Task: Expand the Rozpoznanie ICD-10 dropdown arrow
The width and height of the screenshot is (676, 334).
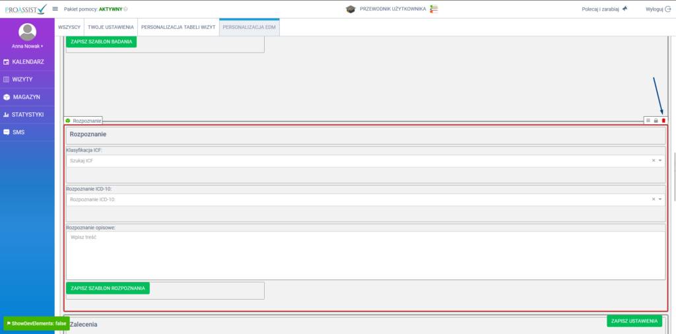Action: pyautogui.click(x=659, y=199)
